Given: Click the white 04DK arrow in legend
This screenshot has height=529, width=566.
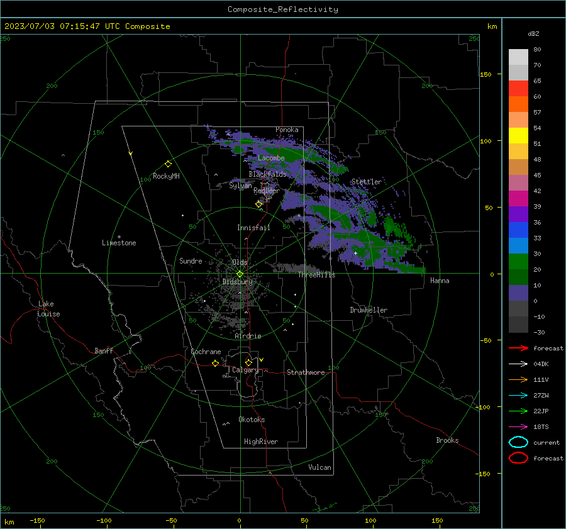Looking at the screenshot, I should tap(518, 364).
